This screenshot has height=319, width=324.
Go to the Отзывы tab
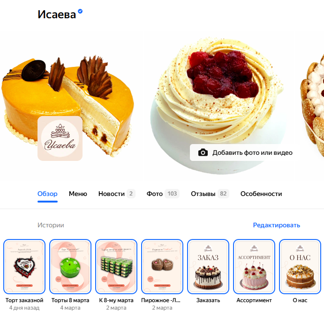210,194
